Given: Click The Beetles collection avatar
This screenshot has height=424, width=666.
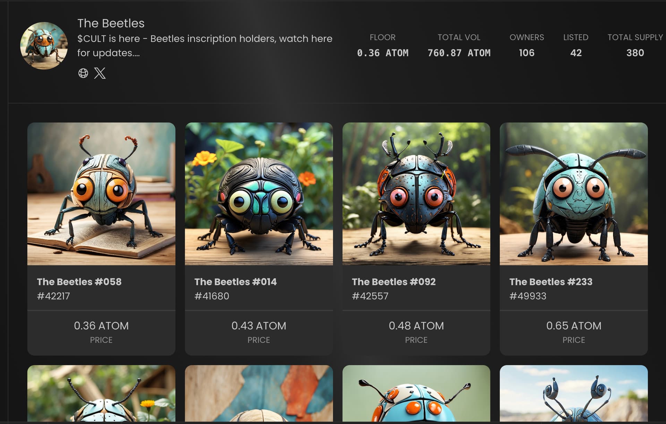Looking at the screenshot, I should pyautogui.click(x=44, y=46).
